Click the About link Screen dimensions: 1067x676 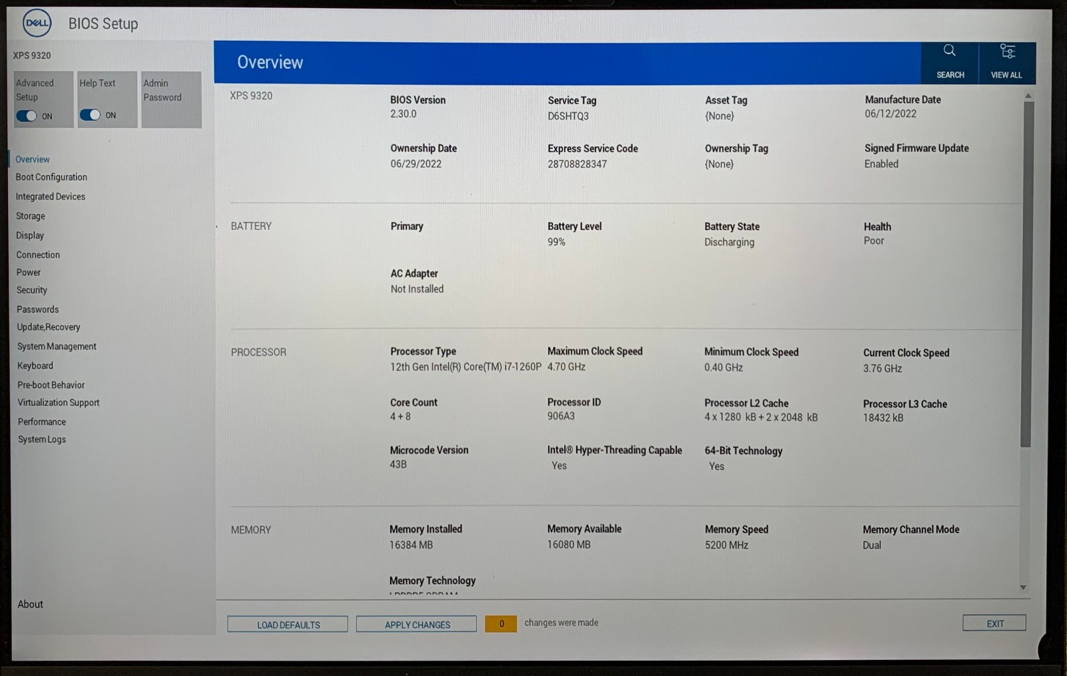(x=30, y=604)
